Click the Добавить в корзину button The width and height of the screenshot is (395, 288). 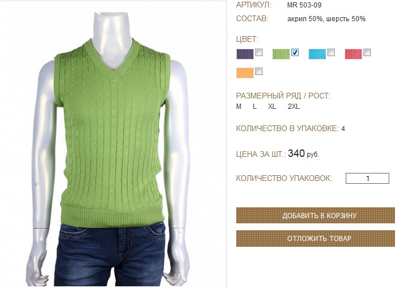[315, 215]
